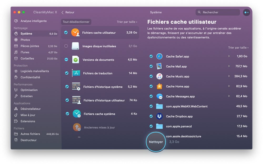Viewport: 263px width, 164px height.
Task: Expand the Cache Safari.app disclosure triangle
Action: [229, 56]
